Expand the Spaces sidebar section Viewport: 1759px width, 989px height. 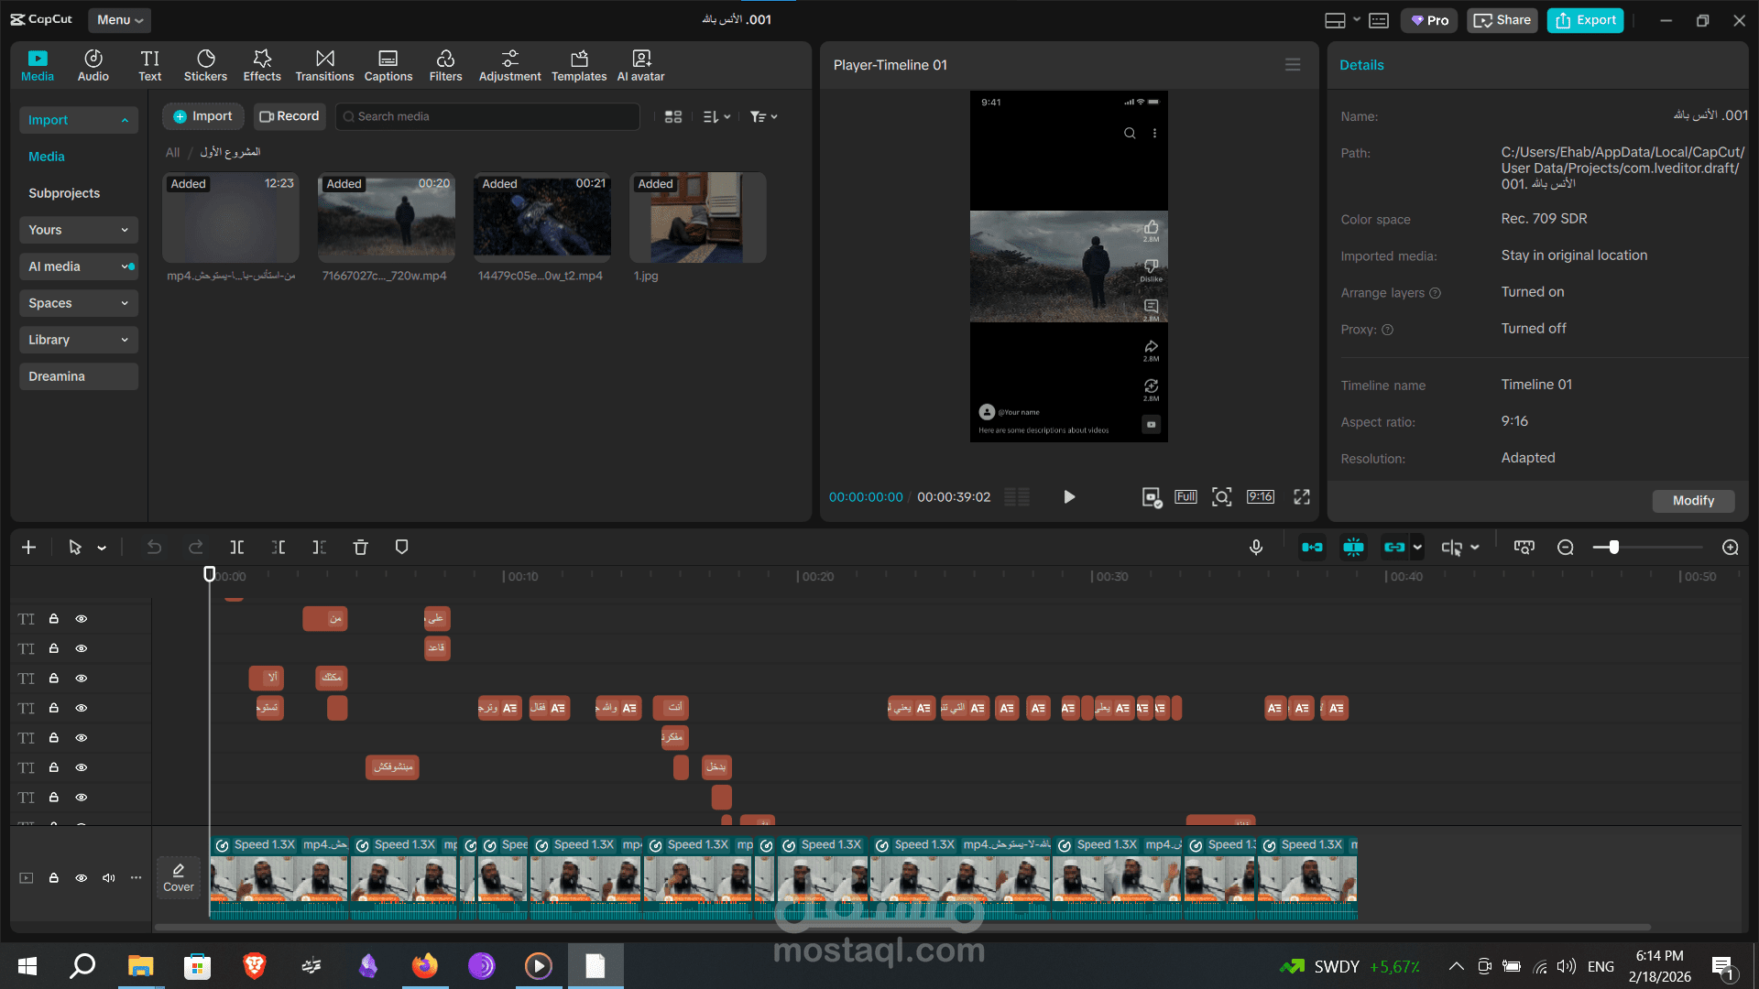tap(78, 303)
